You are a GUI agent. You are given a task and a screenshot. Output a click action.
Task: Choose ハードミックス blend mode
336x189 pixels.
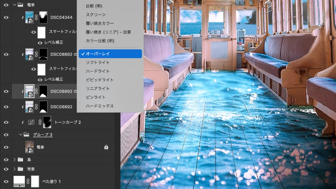tap(99, 106)
